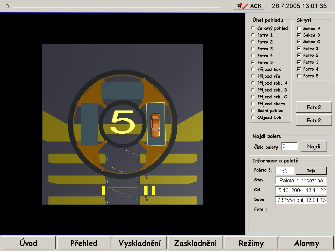The height and width of the screenshot is (251, 335).
Task: Click the Číslo palety input field
Action: click(289, 146)
